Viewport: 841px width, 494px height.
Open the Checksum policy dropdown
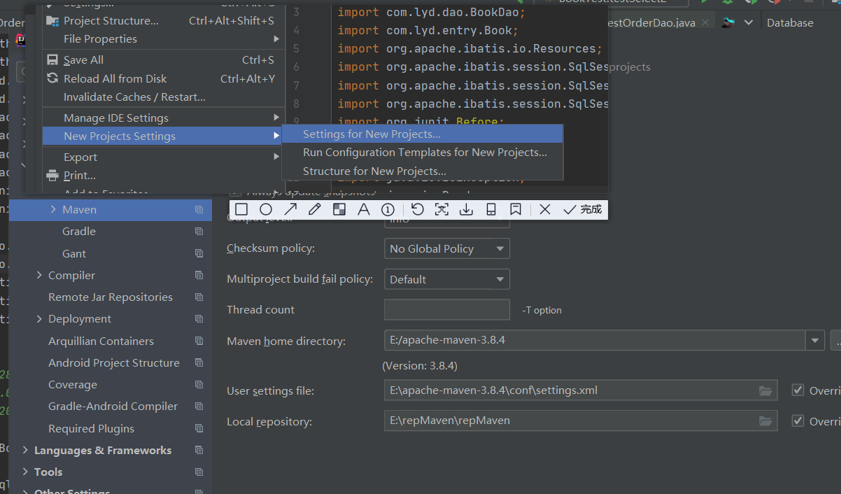point(447,248)
